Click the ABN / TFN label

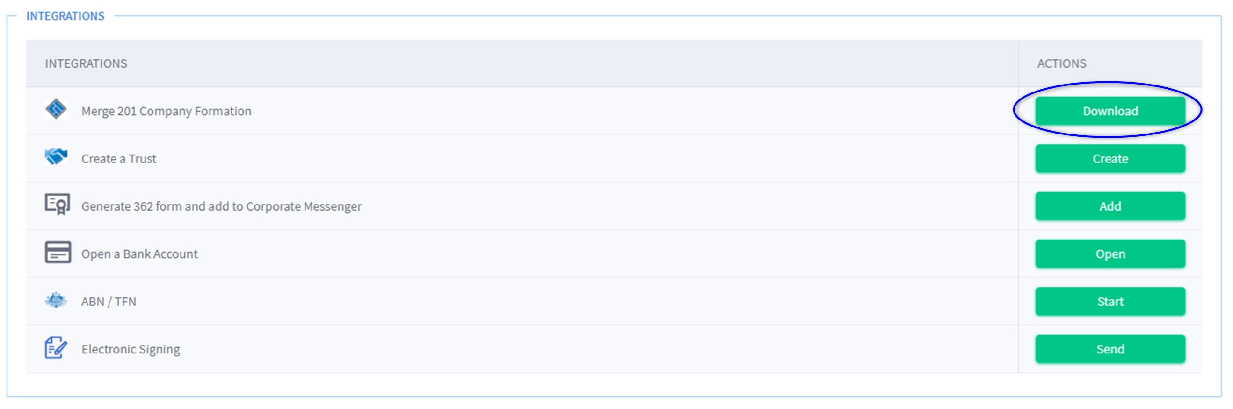pos(109,302)
